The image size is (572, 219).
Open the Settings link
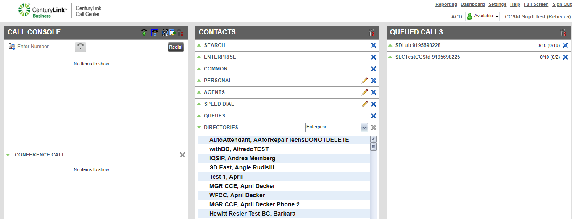(498, 4)
